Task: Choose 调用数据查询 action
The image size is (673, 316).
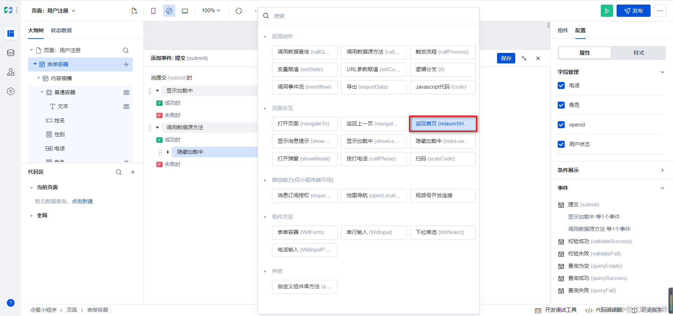Action: 305,52
